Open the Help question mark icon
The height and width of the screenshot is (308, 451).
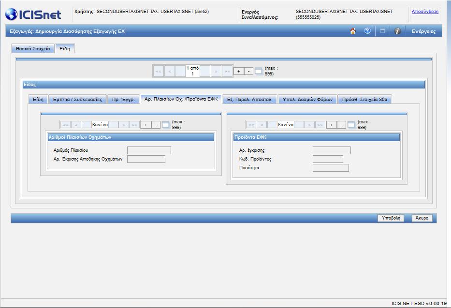[367, 31]
